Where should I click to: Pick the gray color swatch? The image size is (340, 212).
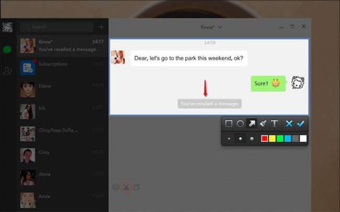coord(296,138)
